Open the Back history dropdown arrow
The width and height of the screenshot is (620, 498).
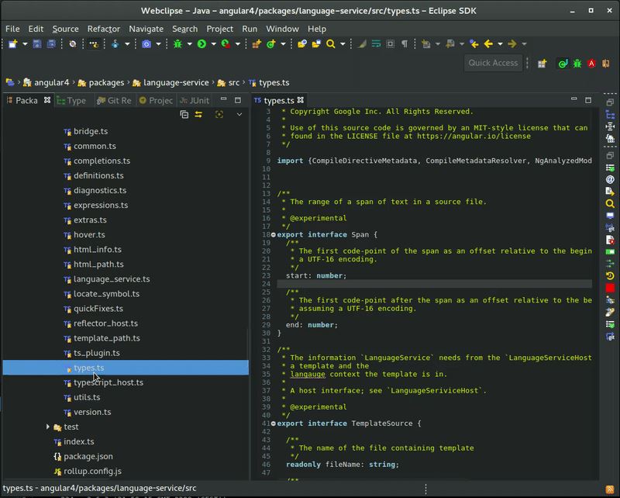tap(500, 44)
